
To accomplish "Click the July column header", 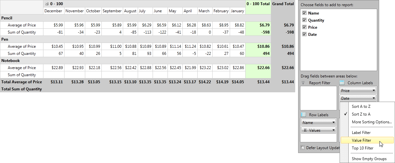I will 145,11.
